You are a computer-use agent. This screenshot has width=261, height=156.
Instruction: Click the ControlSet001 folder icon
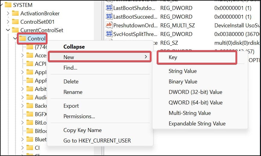click(x=15, y=22)
